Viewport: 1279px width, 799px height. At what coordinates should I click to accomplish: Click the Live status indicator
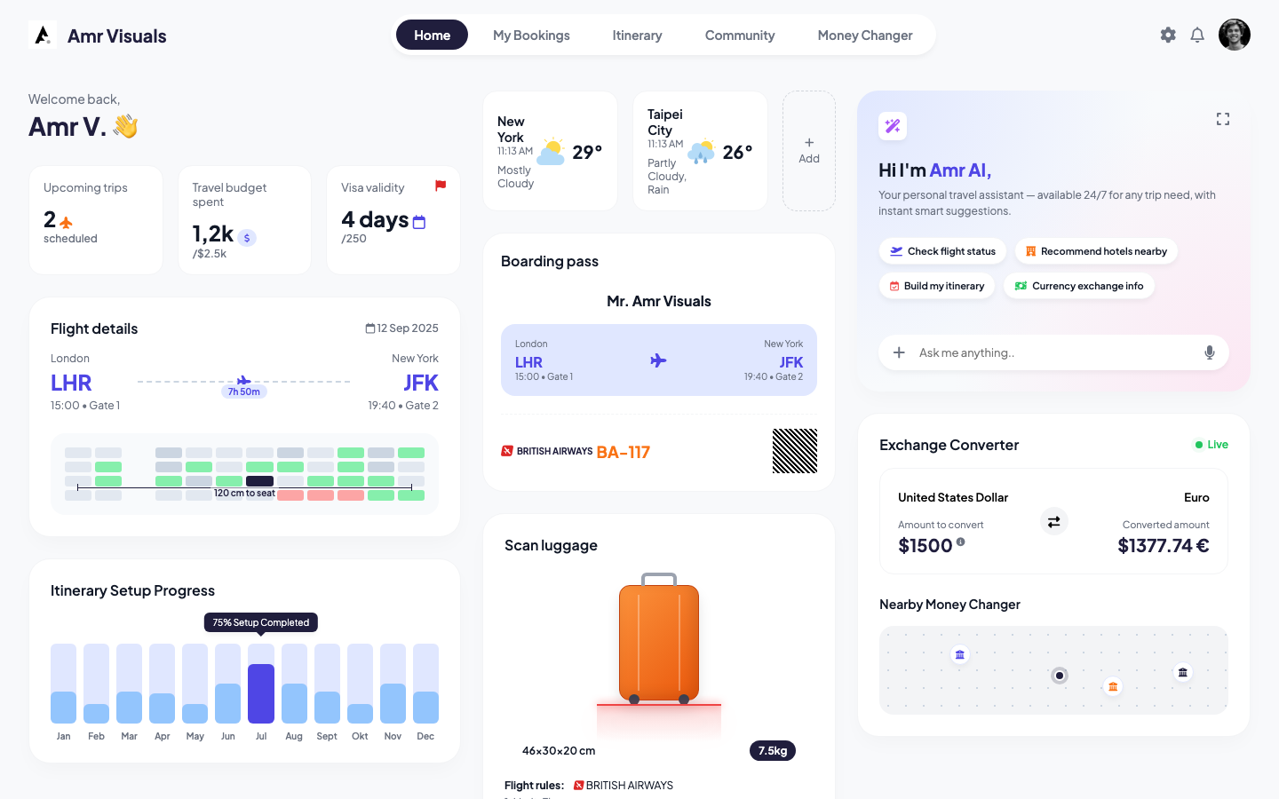[1211, 445]
